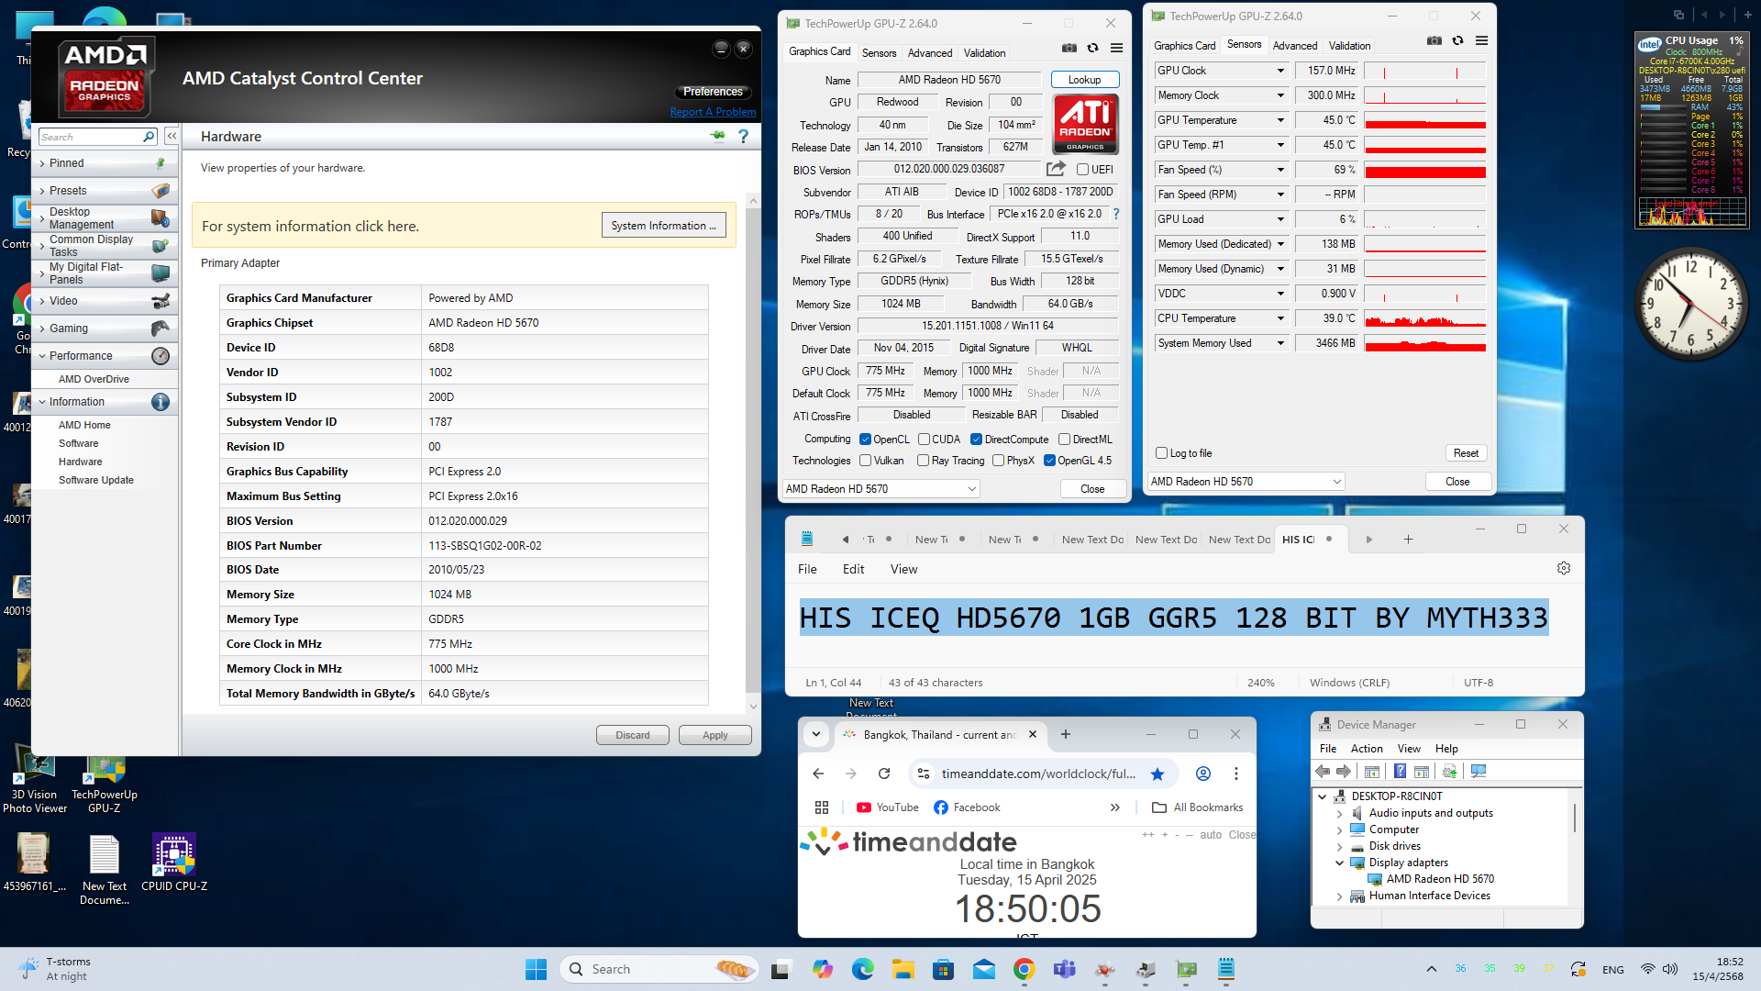
Task: Expand Disk drives in Device Manager
Action: click(x=1339, y=846)
